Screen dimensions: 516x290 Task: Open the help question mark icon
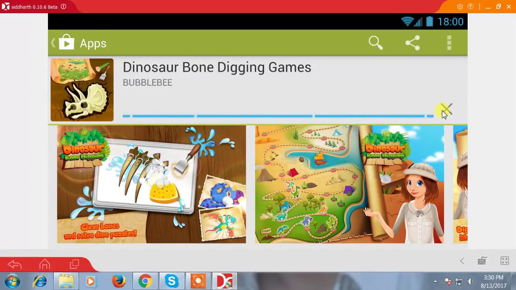(x=470, y=6)
